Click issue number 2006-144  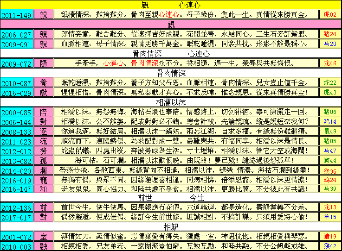[17, 121]
